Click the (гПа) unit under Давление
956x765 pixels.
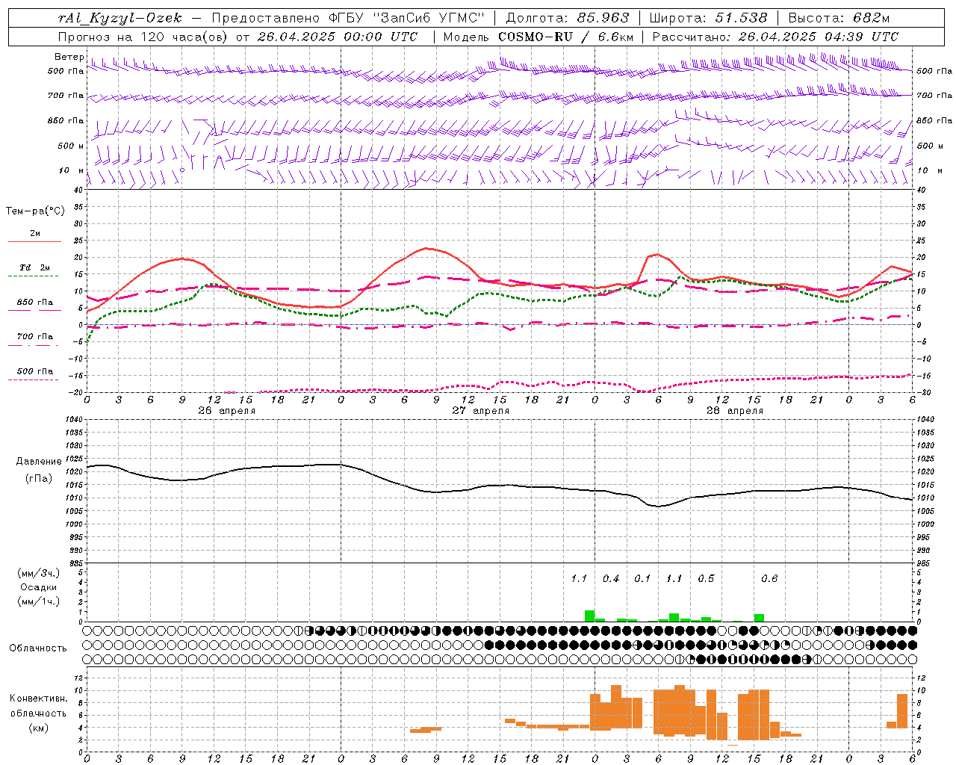(38, 478)
